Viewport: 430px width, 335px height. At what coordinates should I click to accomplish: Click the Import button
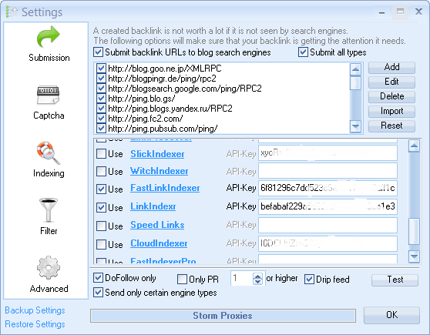[x=391, y=111]
